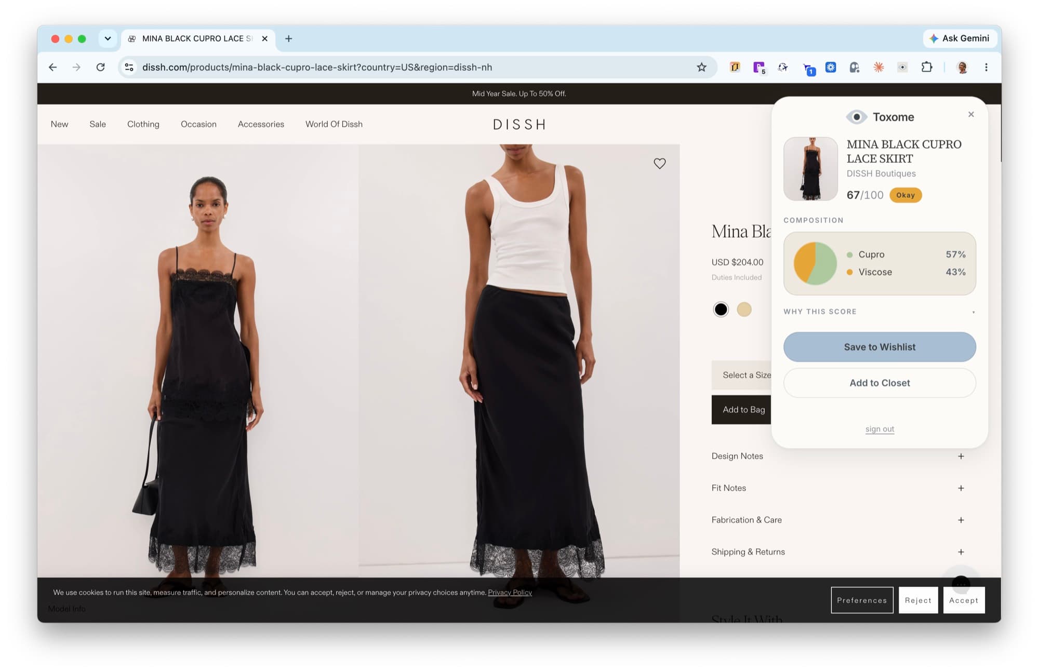Image resolution: width=1039 pixels, height=672 pixels.
Task: Click the Mid Year Sale banner
Action: click(x=519, y=93)
